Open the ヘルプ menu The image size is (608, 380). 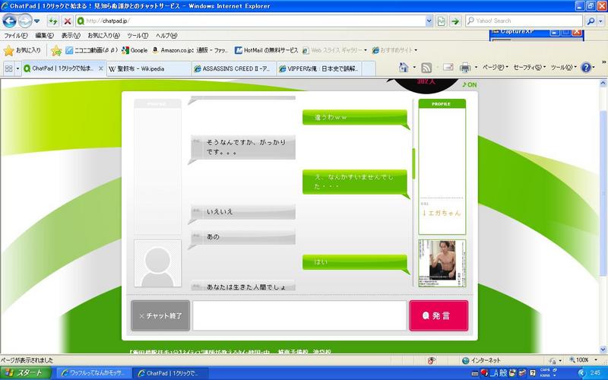point(166,35)
